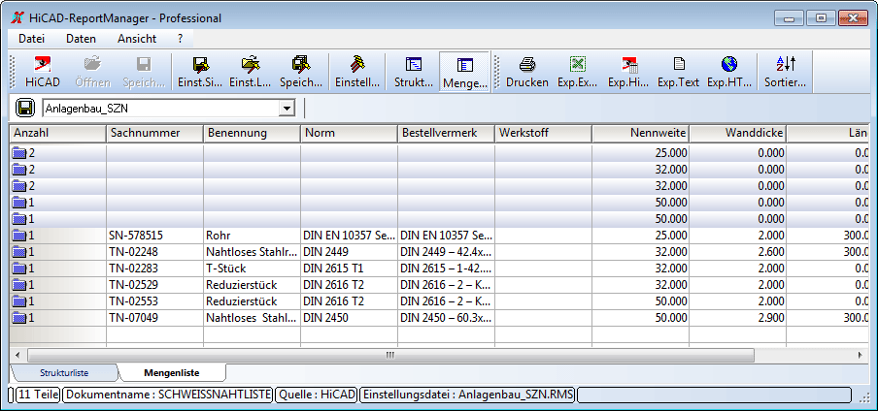This screenshot has height=411, width=878.
Task: Click the DIN 2615 T1 cell
Action: coord(349,269)
